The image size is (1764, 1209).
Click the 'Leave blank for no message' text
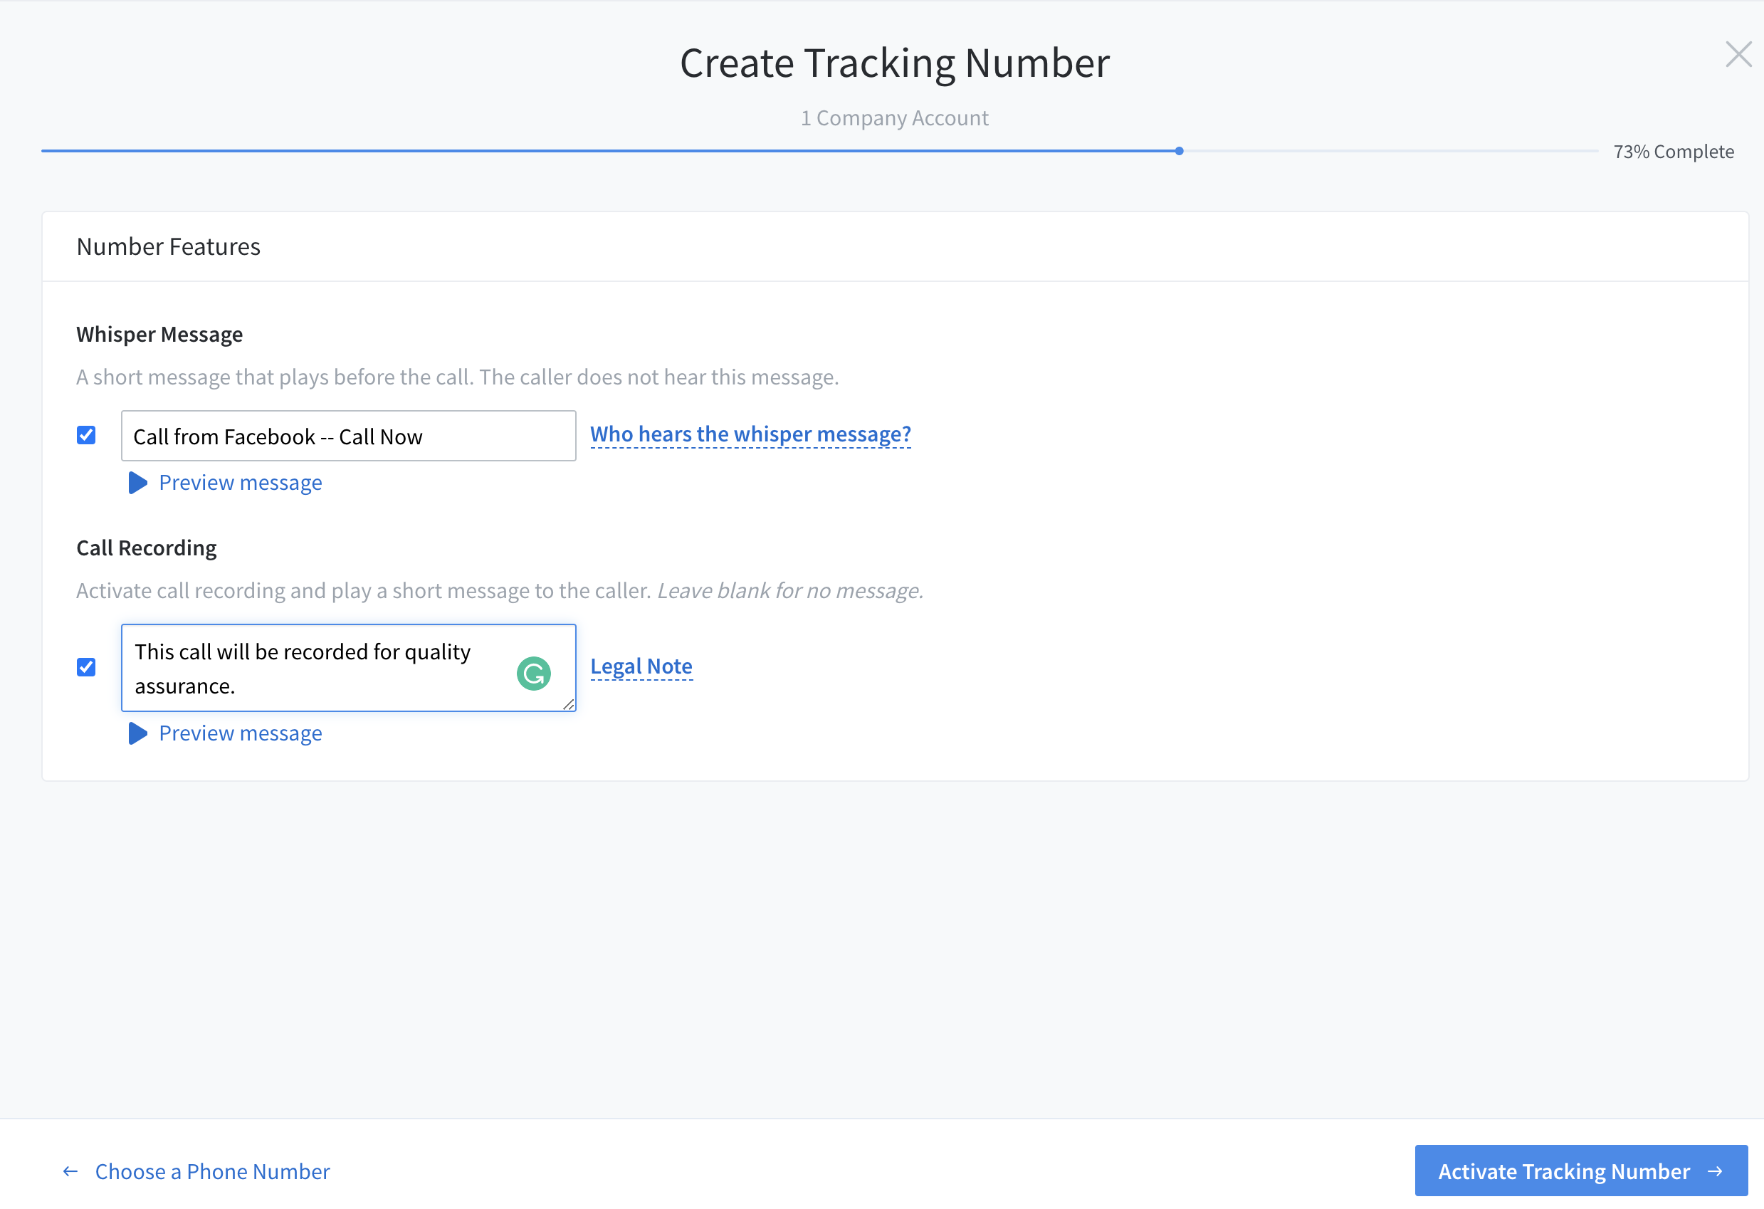pyautogui.click(x=790, y=591)
